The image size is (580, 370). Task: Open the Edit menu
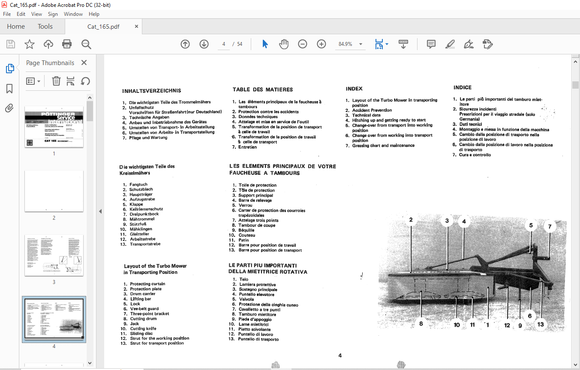point(21,14)
